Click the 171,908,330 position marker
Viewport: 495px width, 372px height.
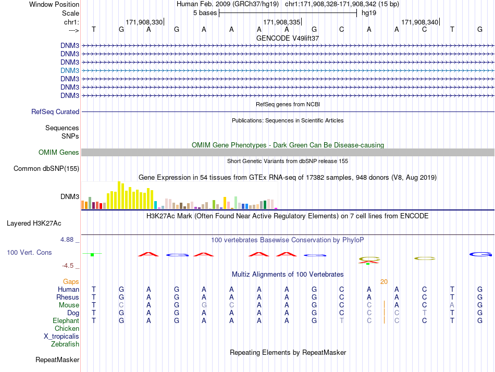pos(144,22)
